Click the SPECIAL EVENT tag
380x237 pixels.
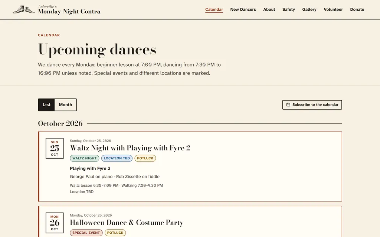(86, 233)
